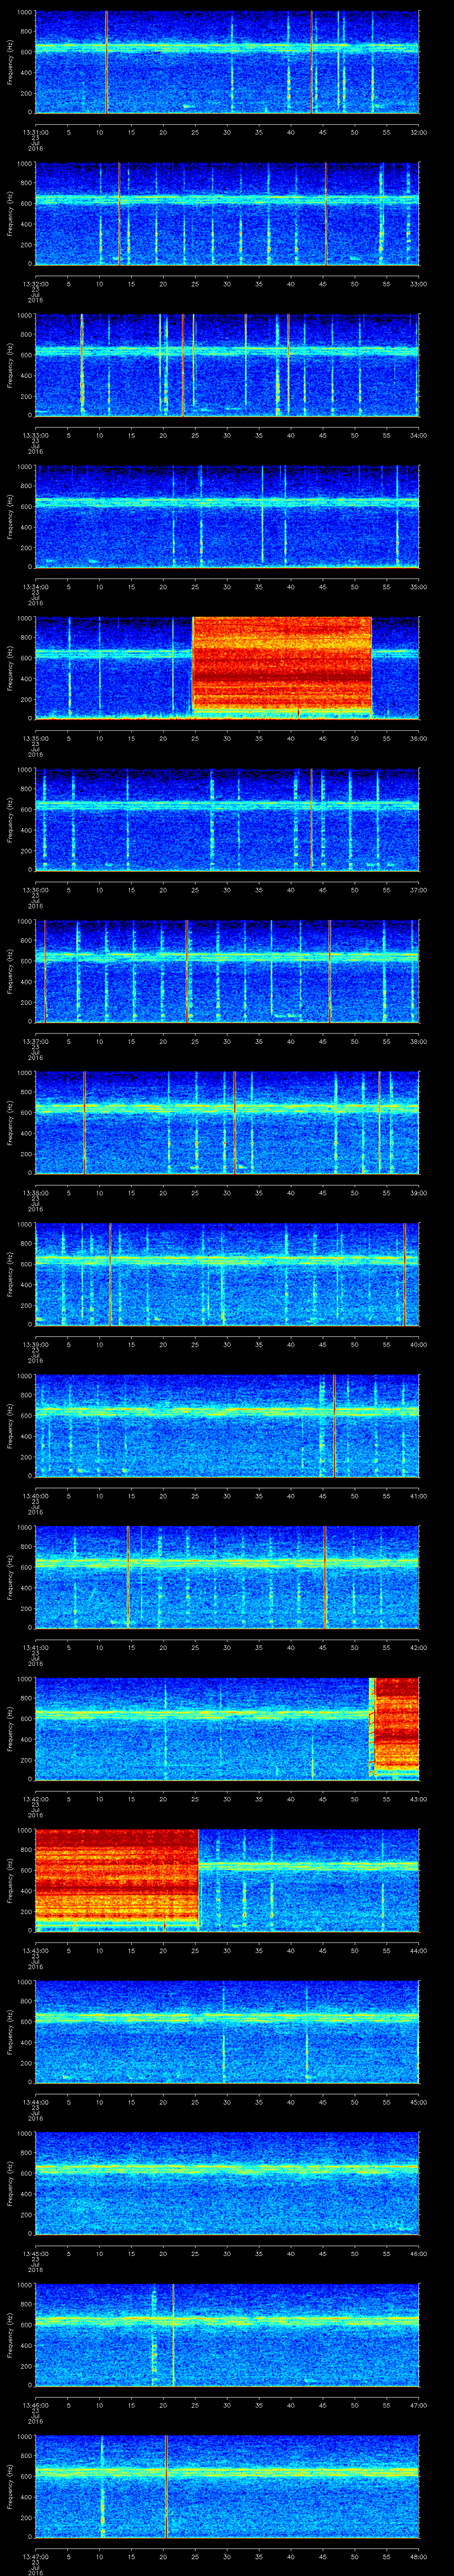The height and width of the screenshot is (2576, 454).
Task: Click the spectrogram panel starting at 13:40:00
Action: point(227,1426)
